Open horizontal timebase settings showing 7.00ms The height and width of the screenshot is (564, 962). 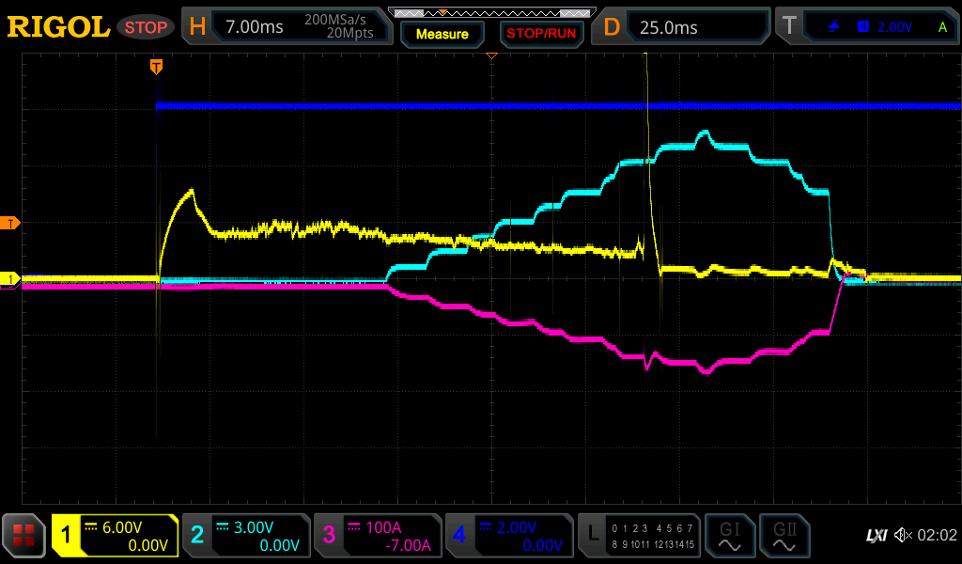pyautogui.click(x=287, y=27)
